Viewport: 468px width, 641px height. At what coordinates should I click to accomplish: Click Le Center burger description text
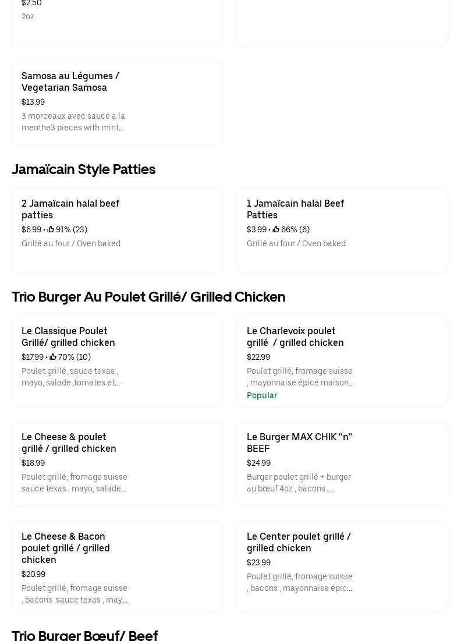pyautogui.click(x=299, y=583)
